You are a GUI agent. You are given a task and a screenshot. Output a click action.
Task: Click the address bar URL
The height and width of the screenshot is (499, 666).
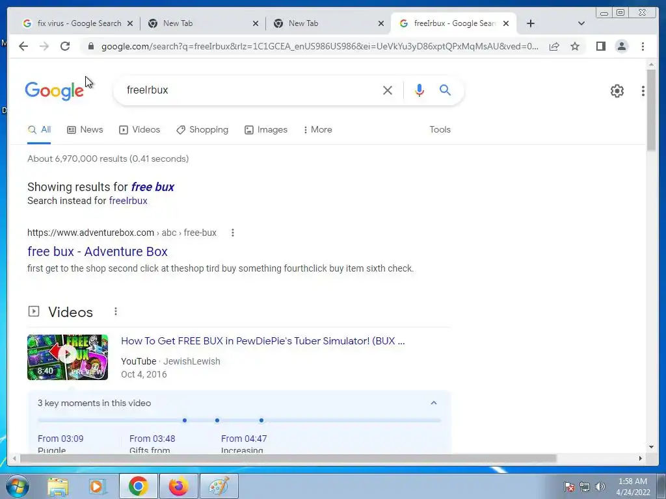(319, 46)
